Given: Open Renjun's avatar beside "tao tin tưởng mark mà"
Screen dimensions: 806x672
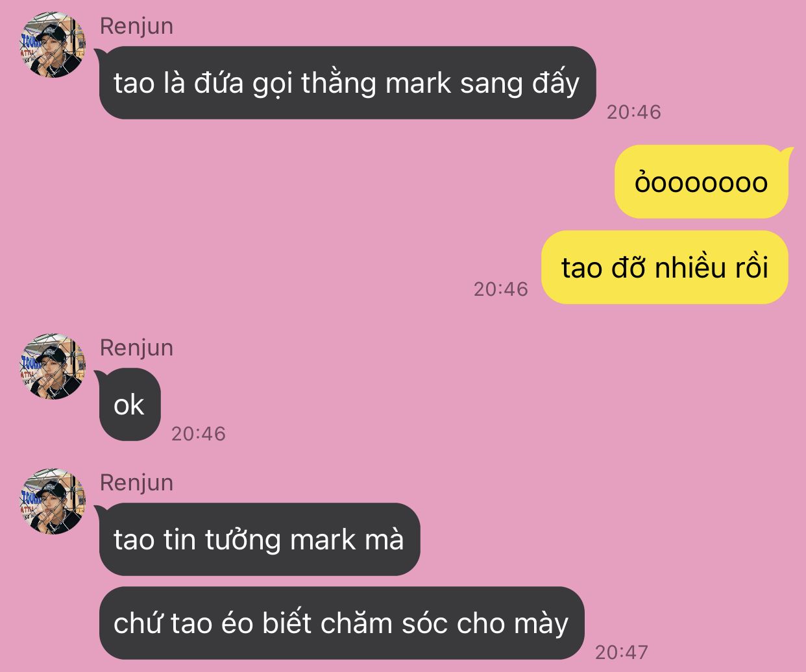Looking at the screenshot, I should tap(53, 501).
